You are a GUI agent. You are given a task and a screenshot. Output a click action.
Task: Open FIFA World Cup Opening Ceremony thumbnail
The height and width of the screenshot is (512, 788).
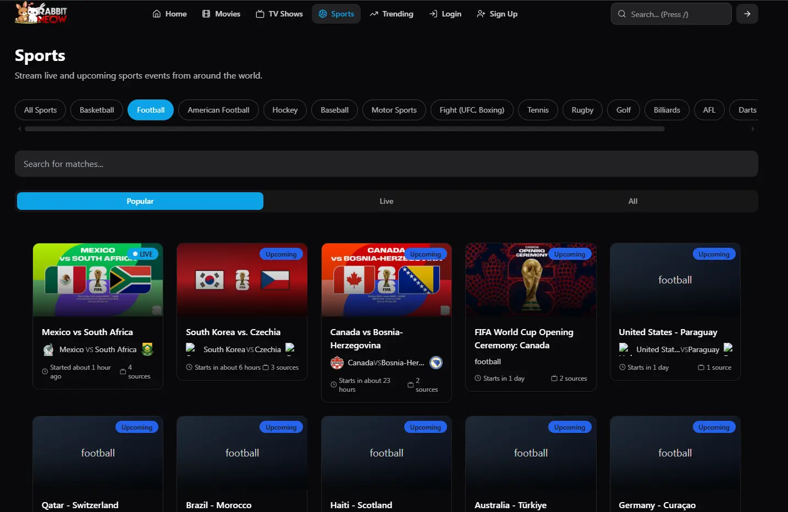pos(531,280)
